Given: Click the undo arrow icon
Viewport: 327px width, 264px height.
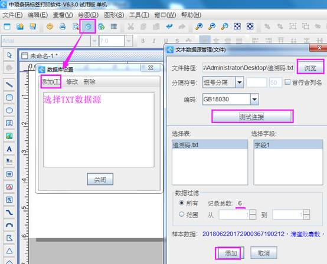Looking at the screenshot, I should click(x=169, y=27).
